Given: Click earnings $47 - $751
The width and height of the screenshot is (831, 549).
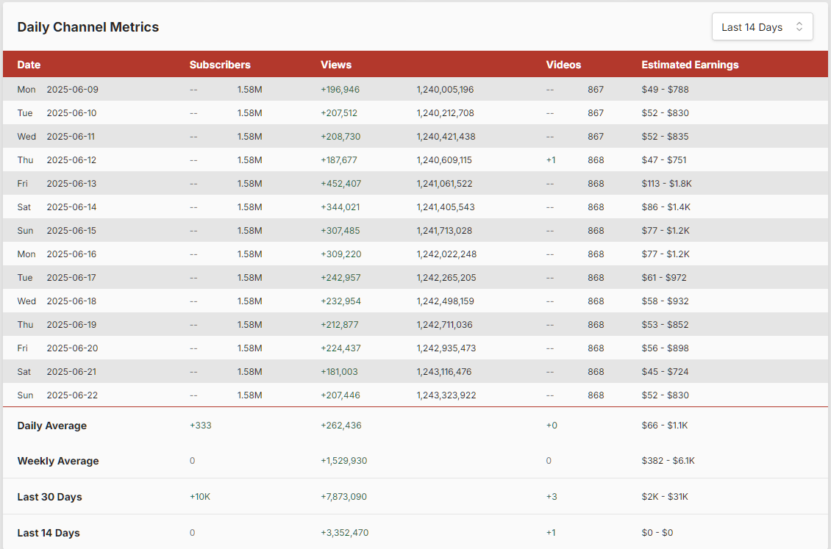Looking at the screenshot, I should [x=664, y=160].
